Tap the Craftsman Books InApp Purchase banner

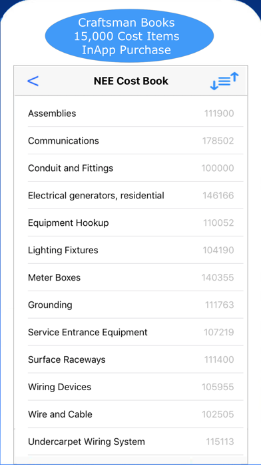coord(129,36)
